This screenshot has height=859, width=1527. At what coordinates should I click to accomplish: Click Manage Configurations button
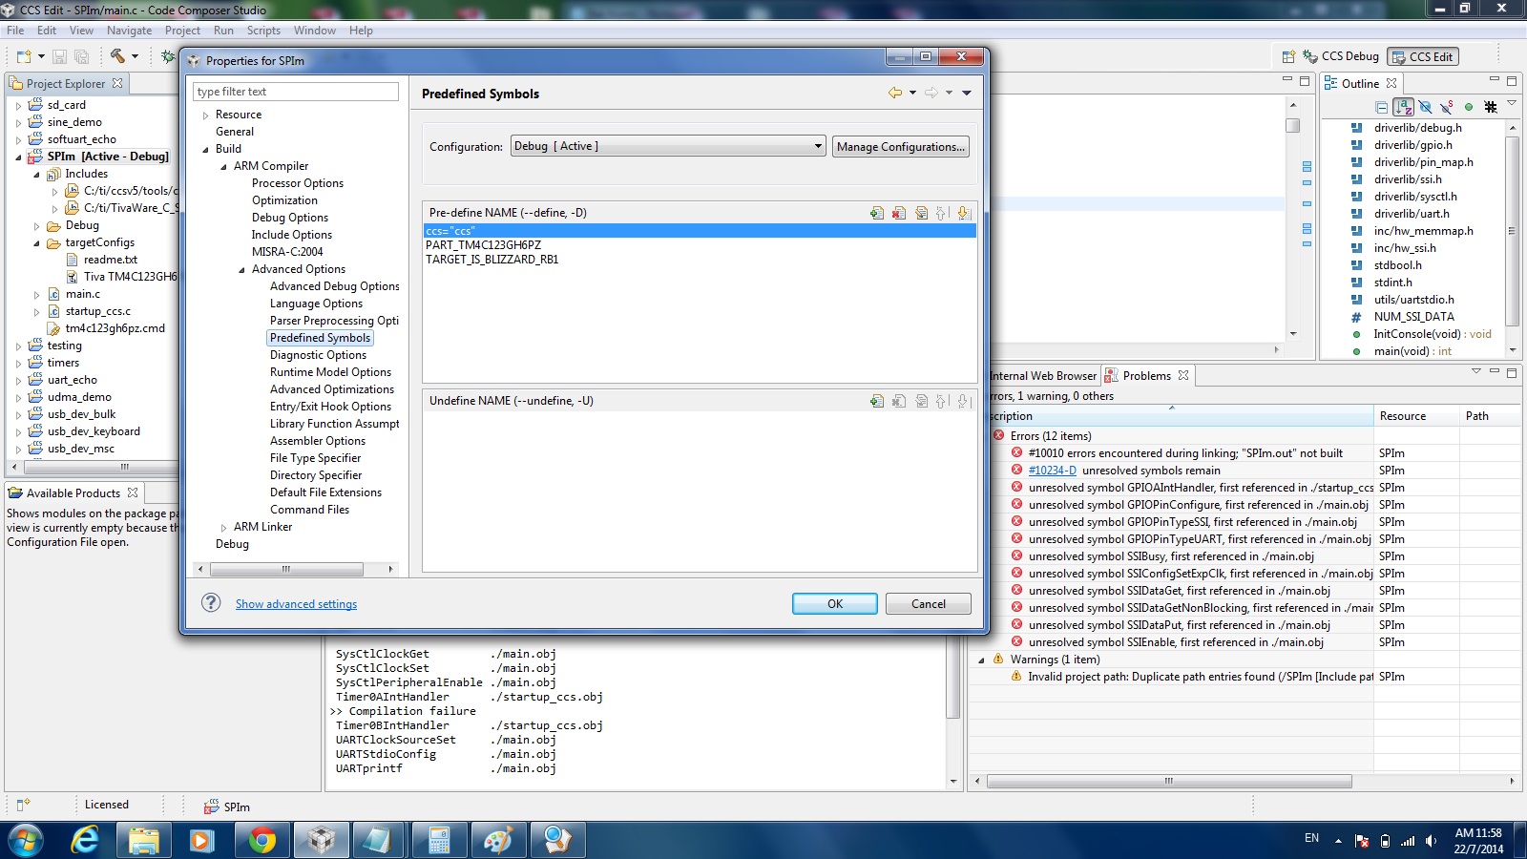tap(901, 146)
